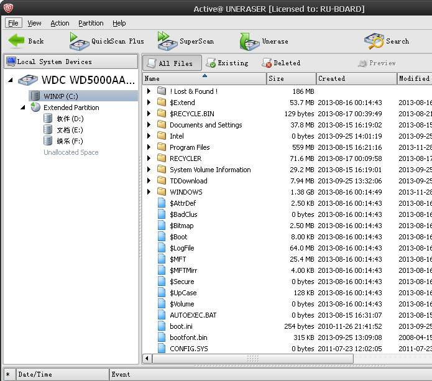432x381 pixels.
Task: Sort files by Size column
Action: coord(290,78)
